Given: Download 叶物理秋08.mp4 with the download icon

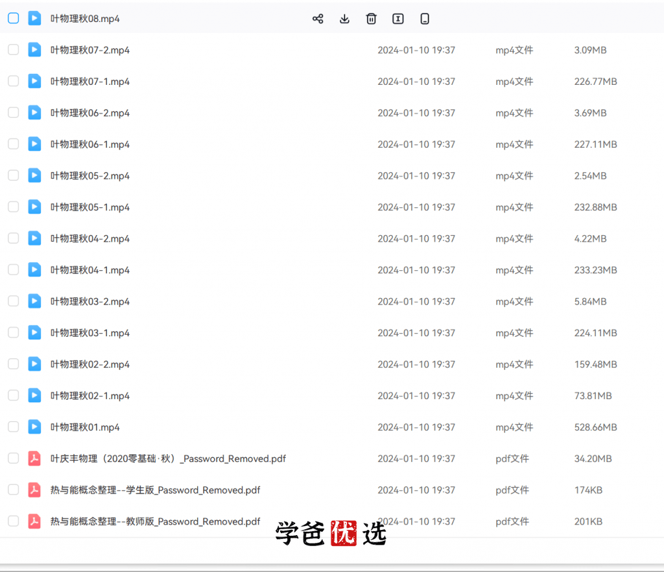Looking at the screenshot, I should coord(344,19).
